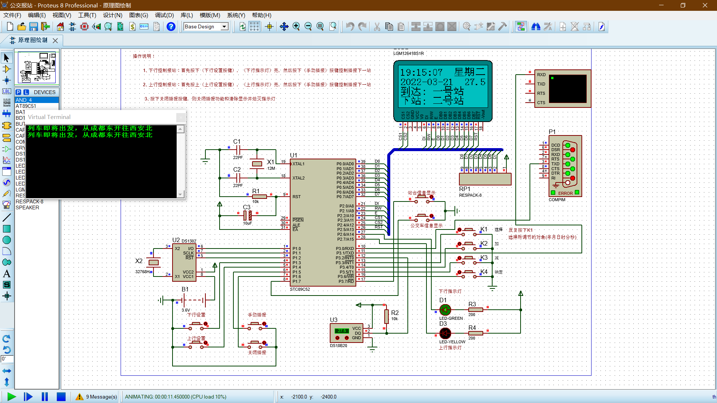Toggle the grid display icon

click(254, 26)
